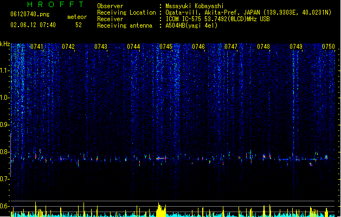
Task: Click the 0741 time marker
Action: [x=37, y=47]
